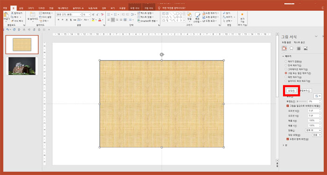Click the bullets list icon in the paragraph group
Viewport: 327px width, 175px height.
[109, 14]
